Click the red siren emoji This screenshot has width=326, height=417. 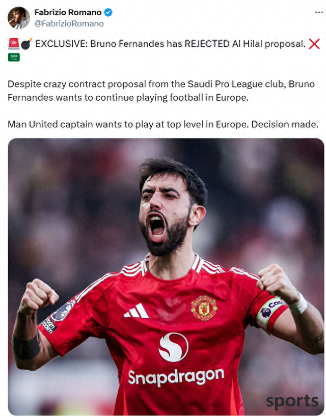[x=14, y=44]
